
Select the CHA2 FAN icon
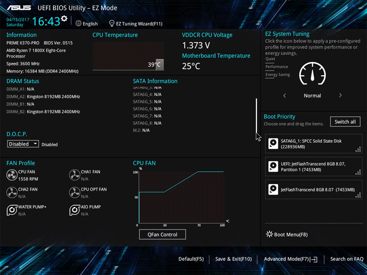pos(12,193)
